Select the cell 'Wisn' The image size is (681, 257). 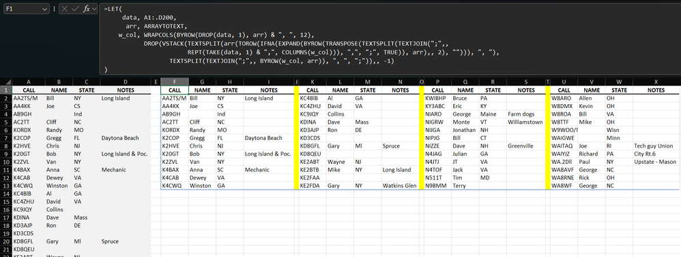(x=620, y=130)
